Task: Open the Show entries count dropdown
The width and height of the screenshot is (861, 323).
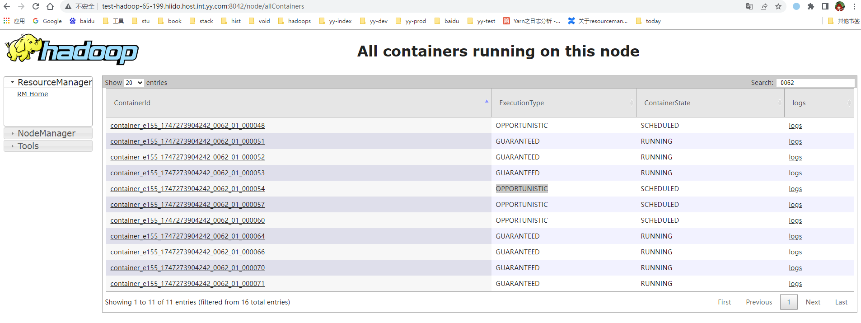Action: (134, 83)
